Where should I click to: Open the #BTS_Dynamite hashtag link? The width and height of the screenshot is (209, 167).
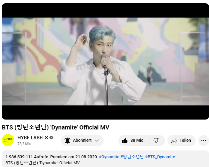point(160,157)
